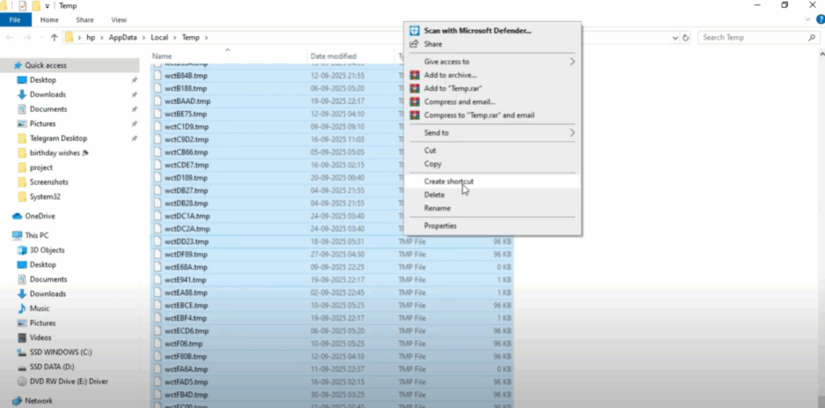The image size is (825, 408).
Task: Expand the Give access to submenu arrow
Action: point(573,61)
